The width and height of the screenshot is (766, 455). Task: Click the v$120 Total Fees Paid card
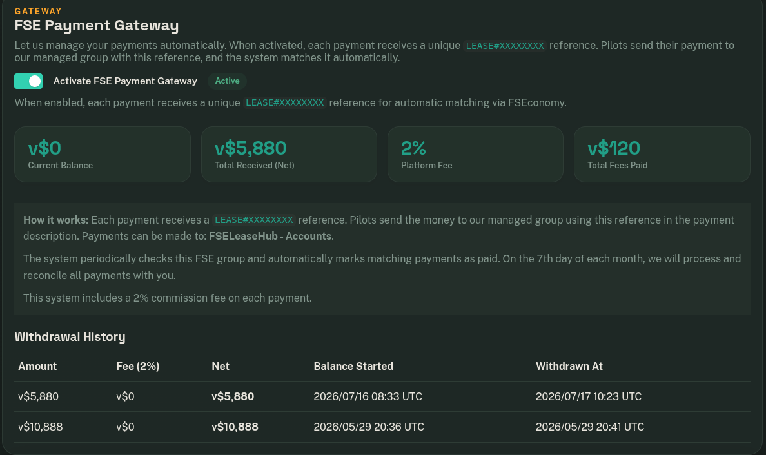click(x=662, y=154)
